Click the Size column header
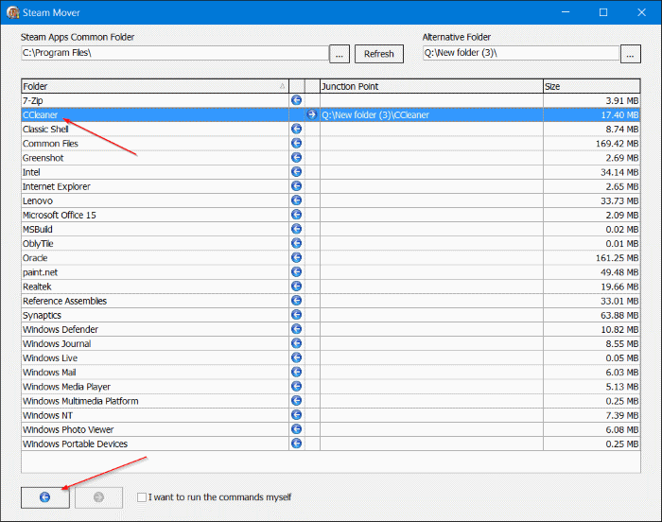The width and height of the screenshot is (662, 522). [591, 86]
